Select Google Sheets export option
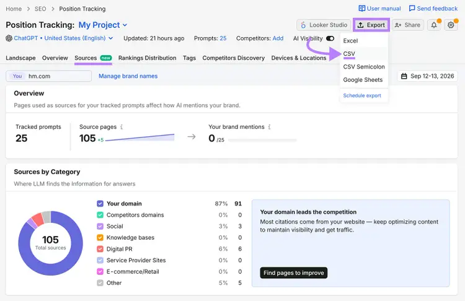Viewport: 465px width, 301px height. tap(363, 80)
